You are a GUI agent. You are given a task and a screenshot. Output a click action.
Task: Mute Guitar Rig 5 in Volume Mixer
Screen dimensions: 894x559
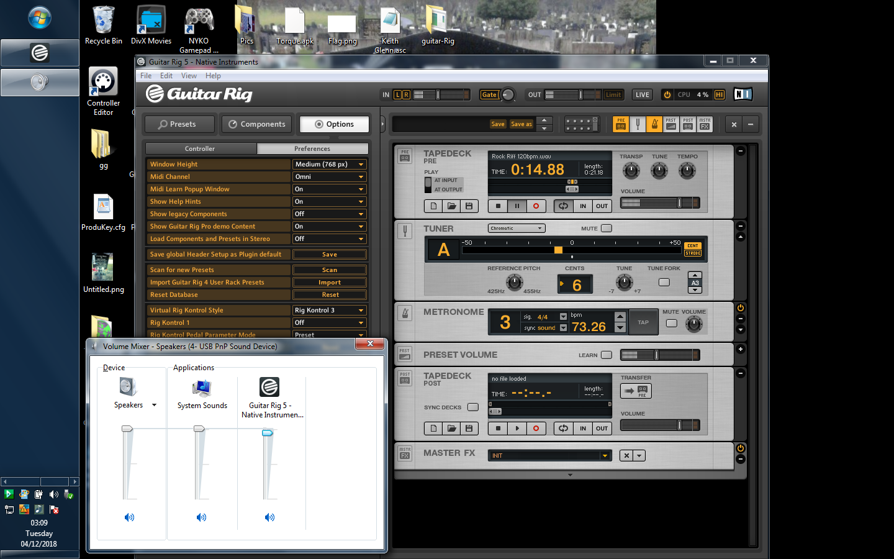[x=269, y=517]
